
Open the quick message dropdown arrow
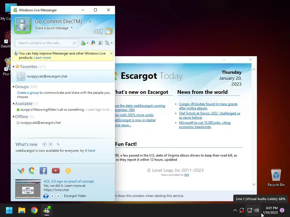click(72, 28)
